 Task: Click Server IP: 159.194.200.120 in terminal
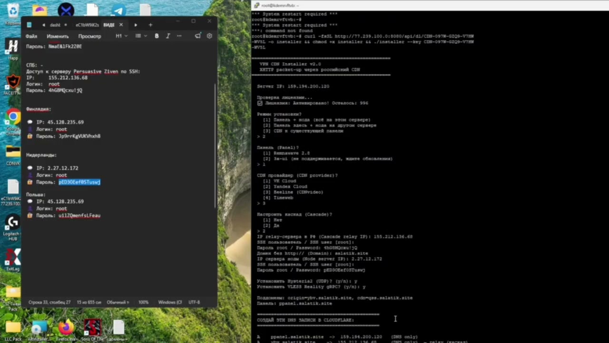tap(293, 87)
